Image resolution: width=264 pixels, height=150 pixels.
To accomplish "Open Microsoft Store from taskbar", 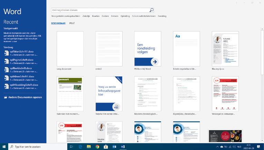I will (106, 147).
